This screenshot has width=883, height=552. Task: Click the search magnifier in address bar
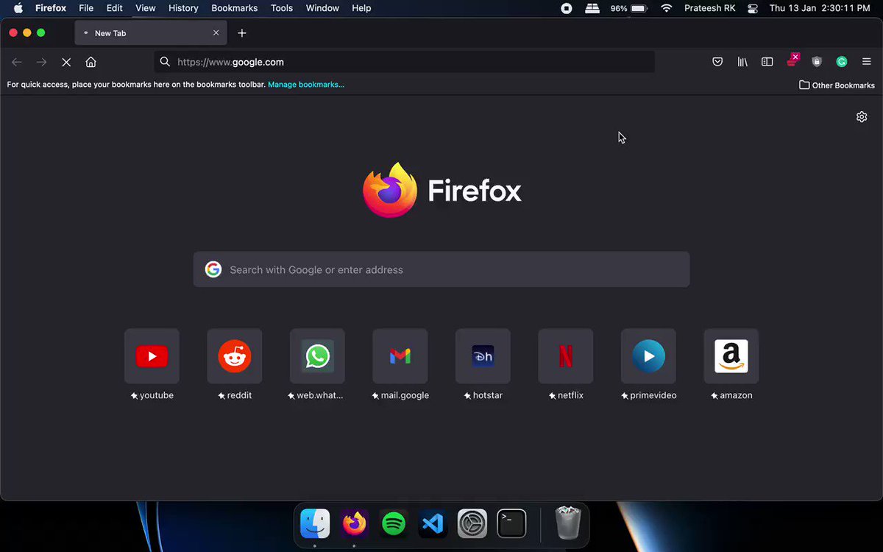[165, 62]
